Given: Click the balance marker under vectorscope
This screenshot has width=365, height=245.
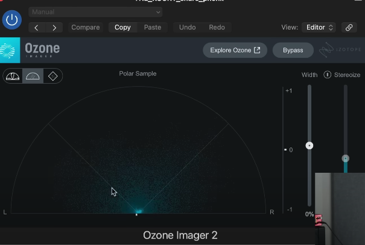Looking at the screenshot, I should click(136, 214).
